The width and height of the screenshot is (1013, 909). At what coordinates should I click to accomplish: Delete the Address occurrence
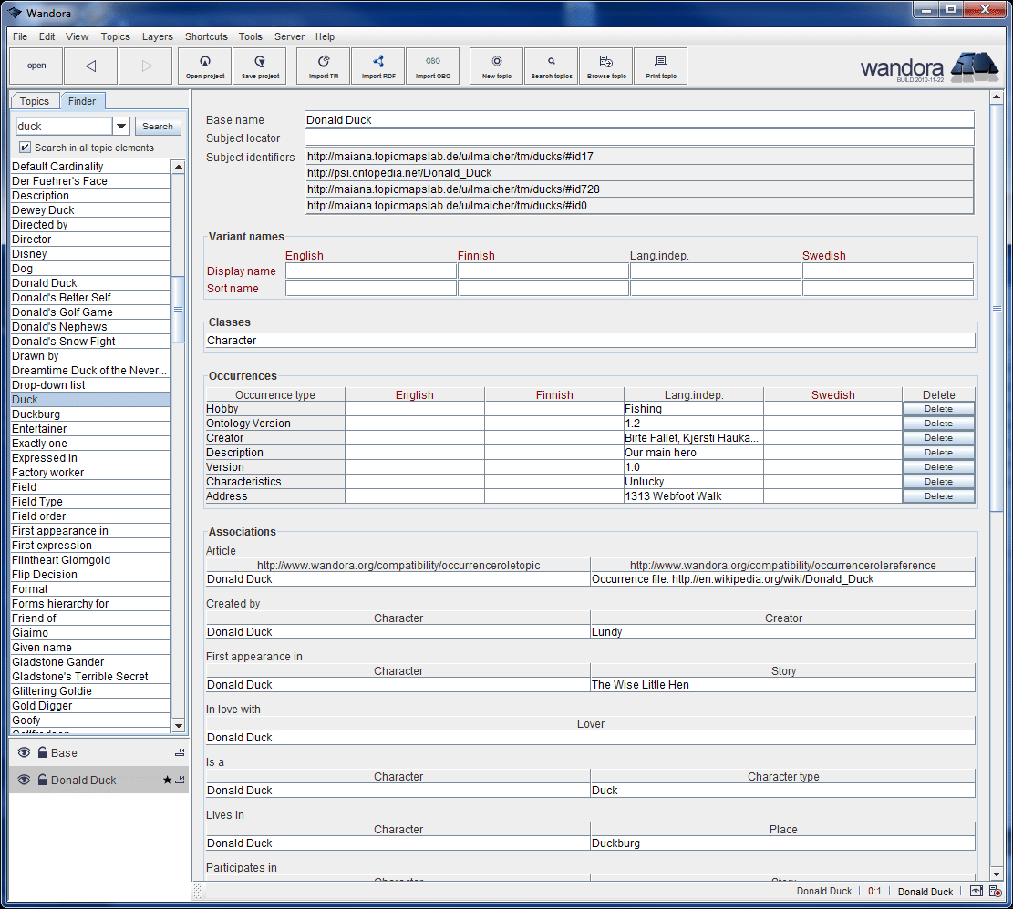click(938, 496)
